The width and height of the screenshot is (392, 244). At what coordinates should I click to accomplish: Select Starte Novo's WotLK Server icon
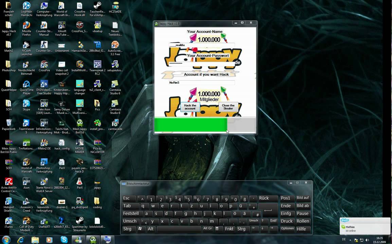44,185
